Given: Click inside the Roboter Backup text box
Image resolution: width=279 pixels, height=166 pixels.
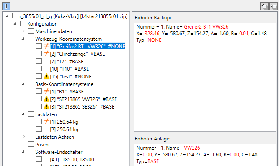Looking at the screenshot, I should coord(205,77).
